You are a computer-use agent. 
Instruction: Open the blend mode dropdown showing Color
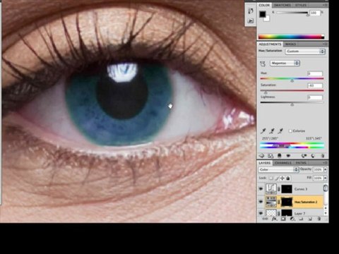278,169
